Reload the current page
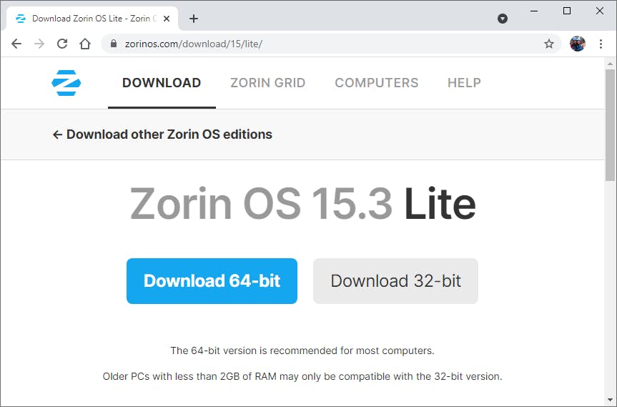Screen dimensions: 617x407 click(x=62, y=44)
